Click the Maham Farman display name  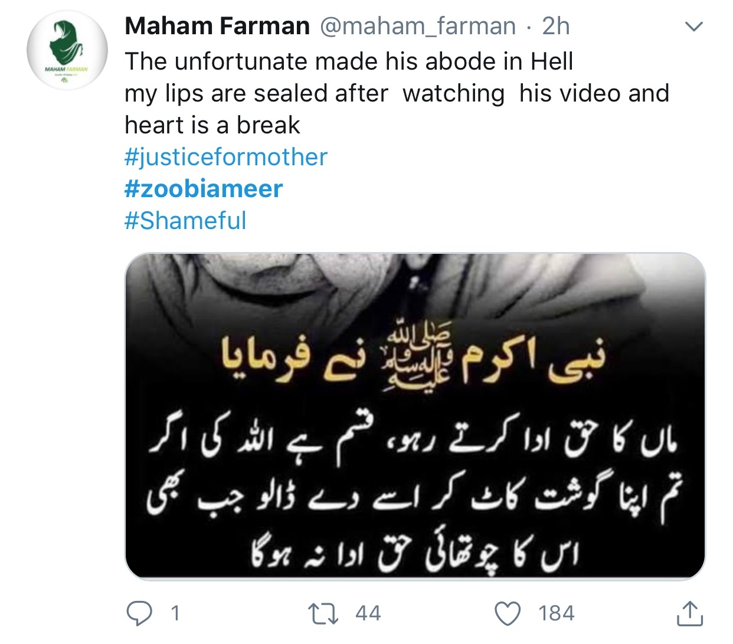(x=217, y=26)
